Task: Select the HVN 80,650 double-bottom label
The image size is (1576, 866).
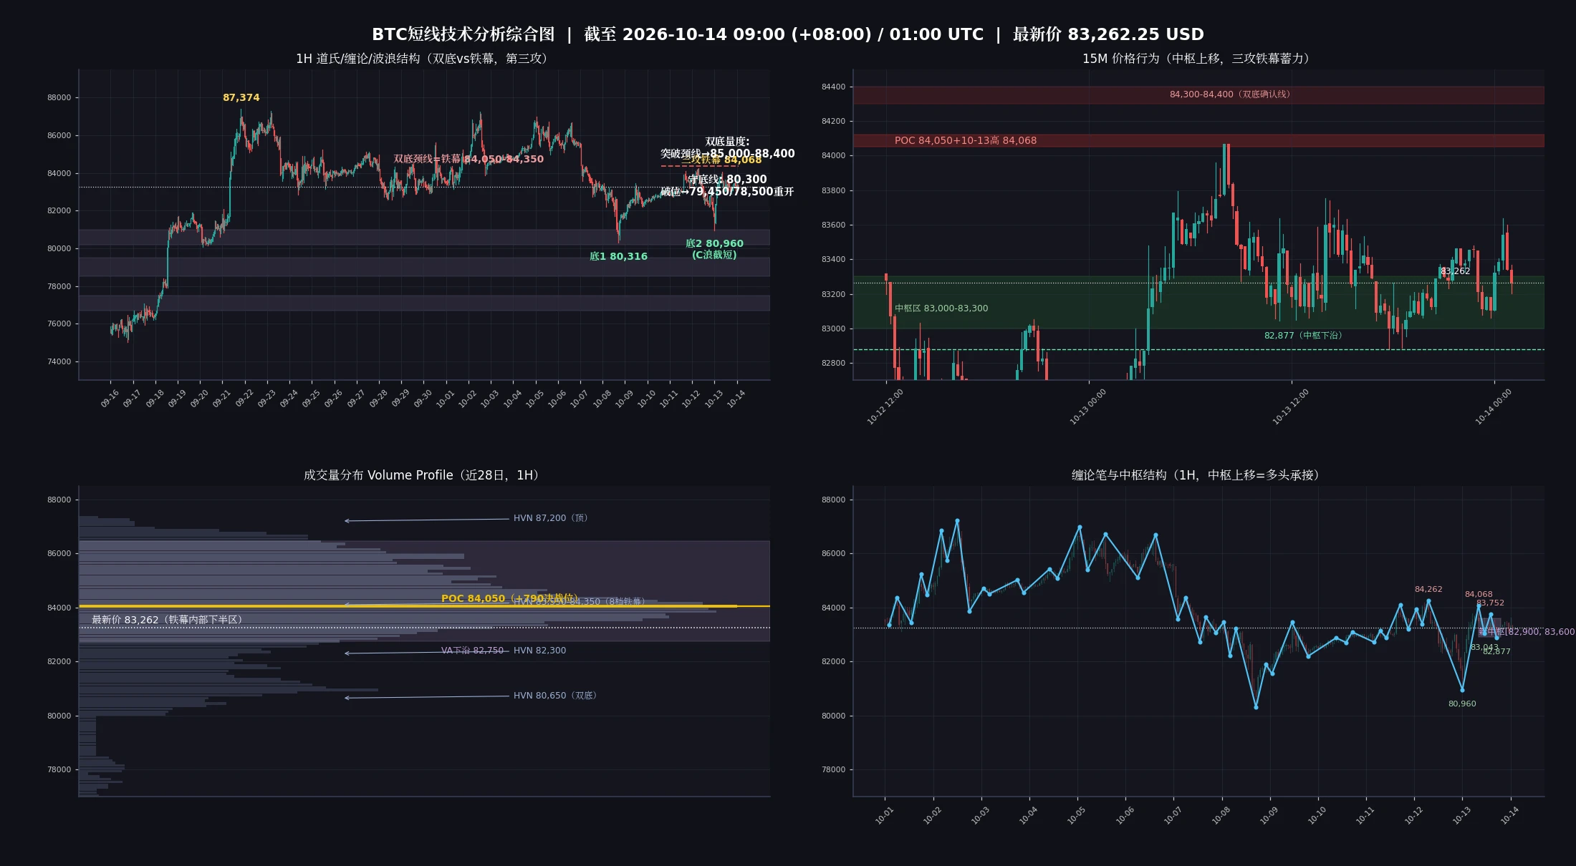Action: point(555,696)
